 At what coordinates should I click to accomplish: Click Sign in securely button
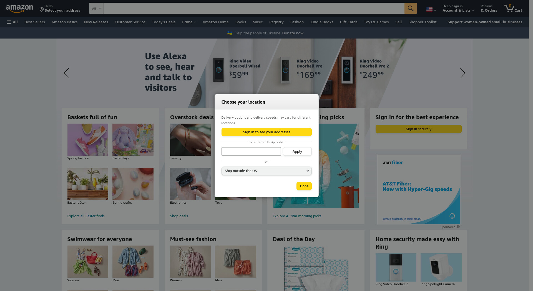click(x=419, y=129)
